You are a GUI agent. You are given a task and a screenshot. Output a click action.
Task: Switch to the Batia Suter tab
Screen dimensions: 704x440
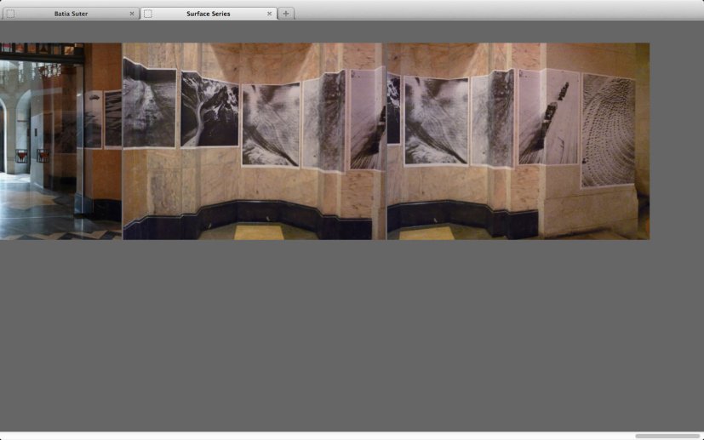pyautogui.click(x=71, y=14)
